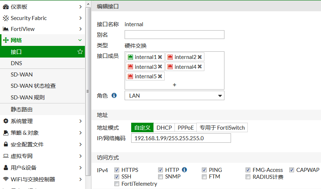Expand the 策略 & 对象 chevron
This screenshot has height=189, width=321.
point(80,133)
